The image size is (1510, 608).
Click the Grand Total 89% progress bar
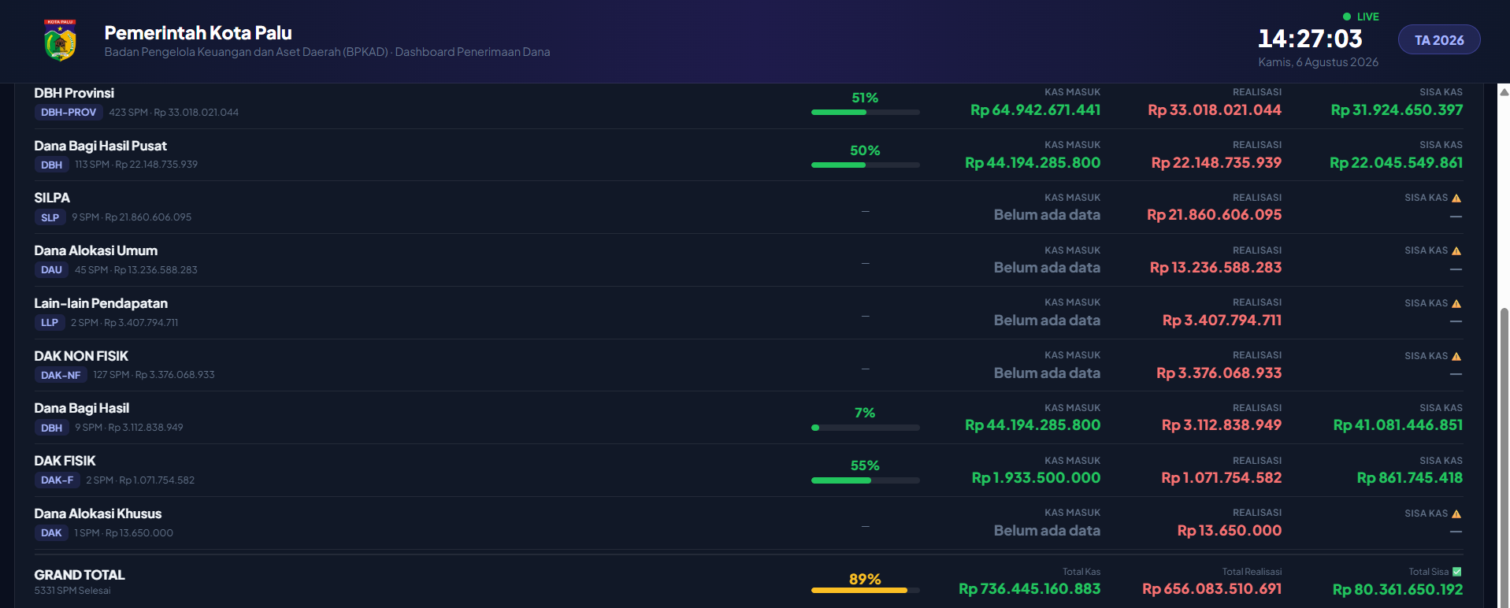(x=866, y=590)
